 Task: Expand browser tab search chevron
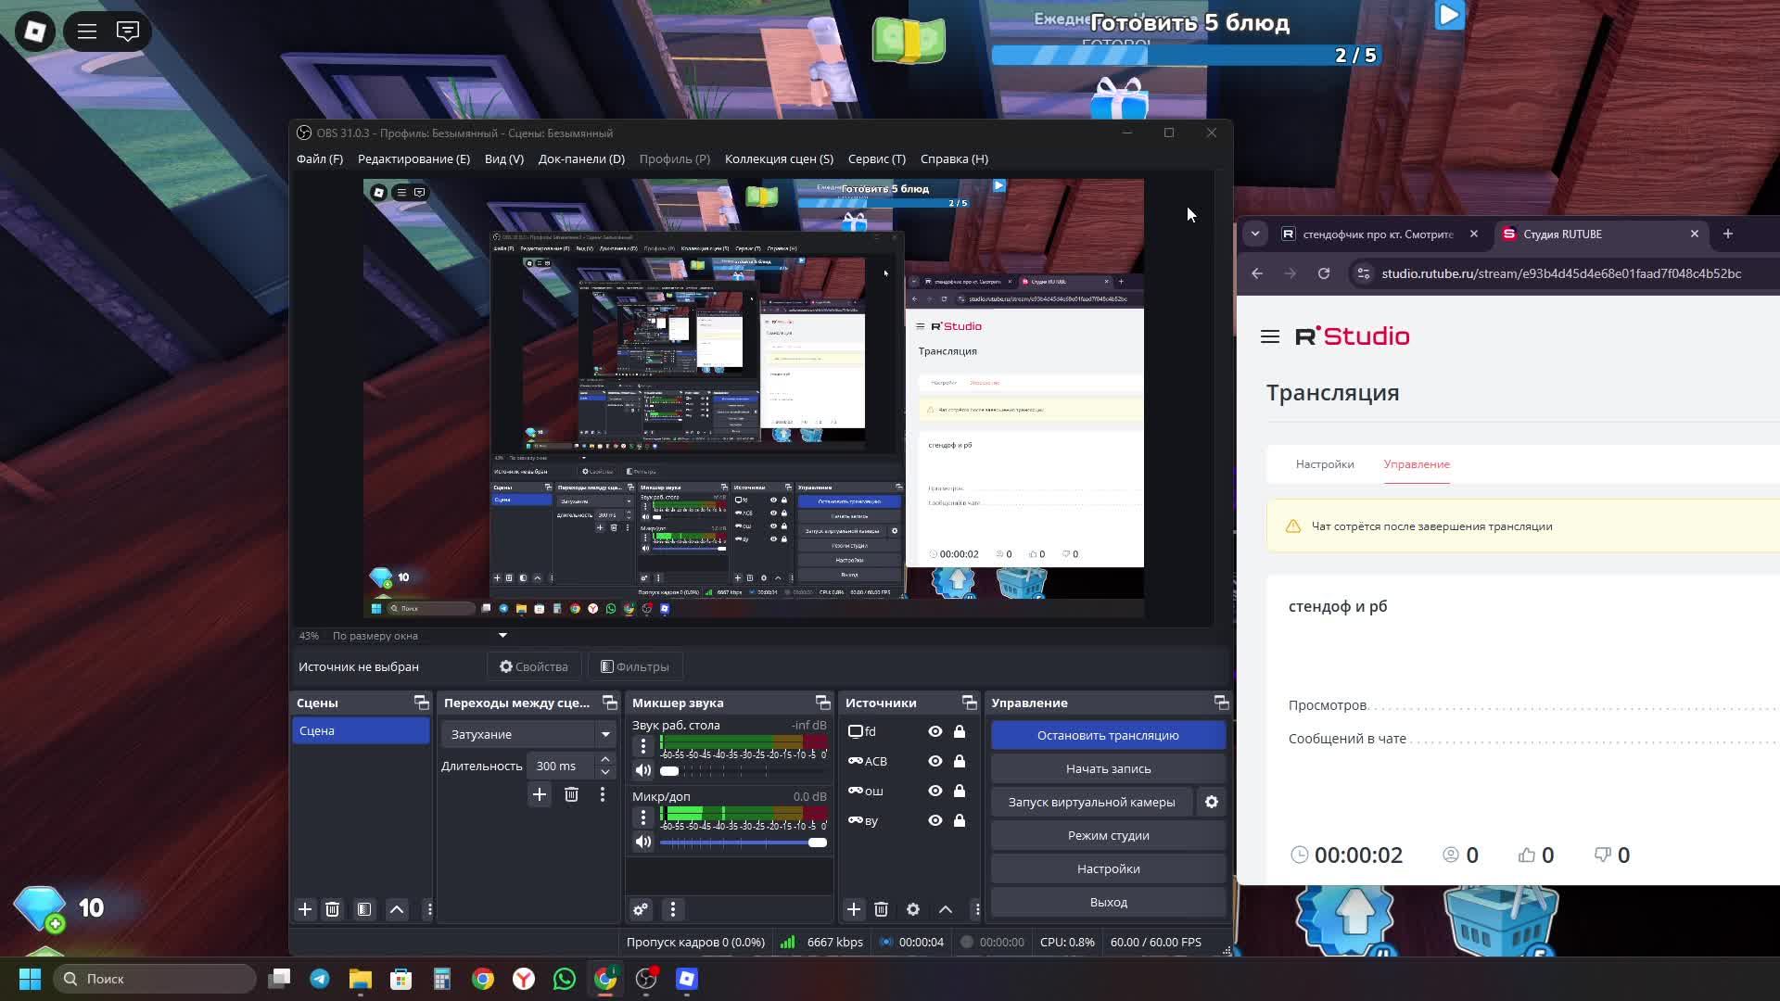(1254, 234)
